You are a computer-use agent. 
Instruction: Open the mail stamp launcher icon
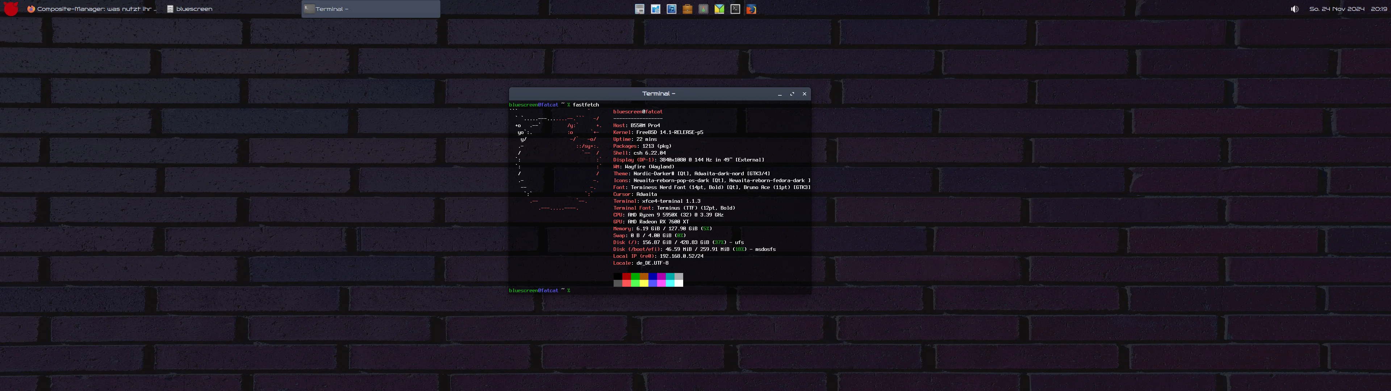[656, 9]
